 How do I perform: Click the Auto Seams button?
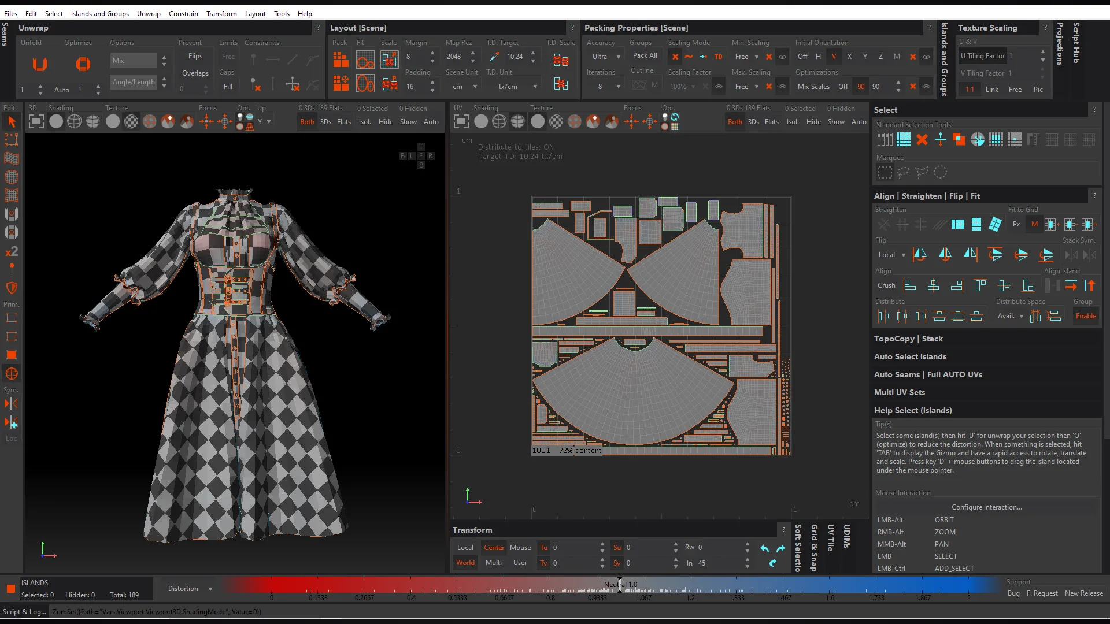click(x=896, y=373)
